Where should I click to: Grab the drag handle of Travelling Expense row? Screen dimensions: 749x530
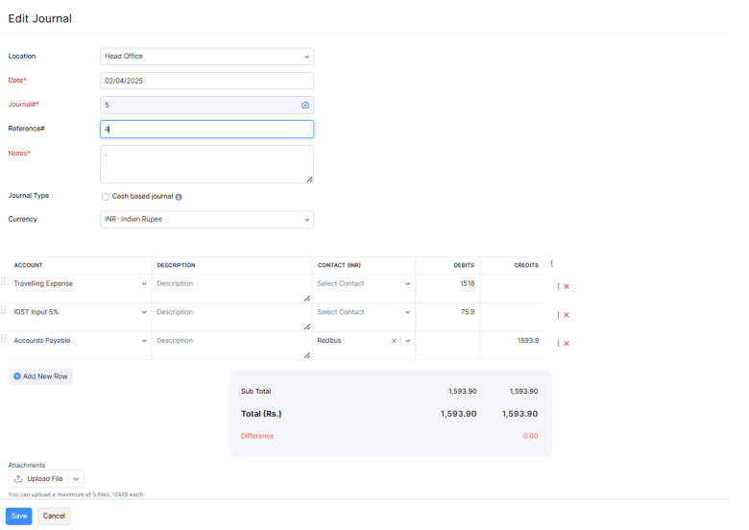pyautogui.click(x=4, y=282)
